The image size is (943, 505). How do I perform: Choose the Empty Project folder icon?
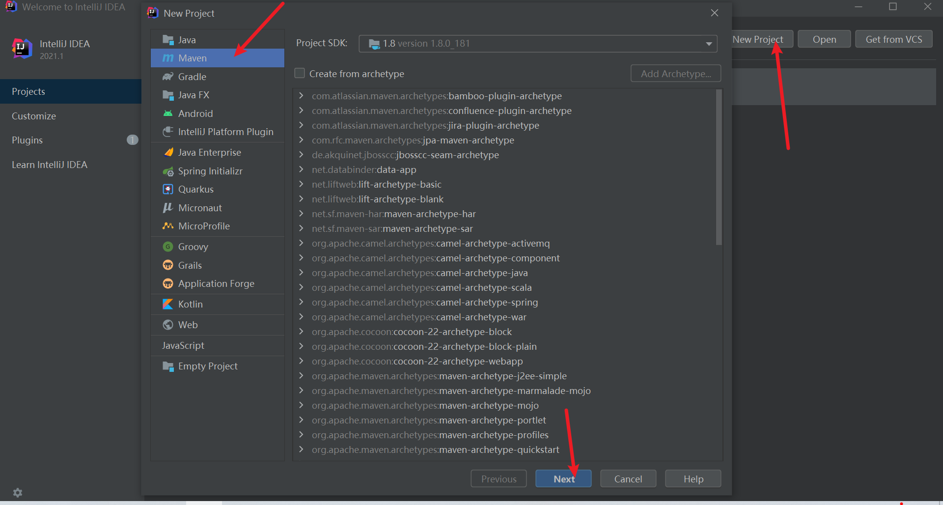pos(168,366)
